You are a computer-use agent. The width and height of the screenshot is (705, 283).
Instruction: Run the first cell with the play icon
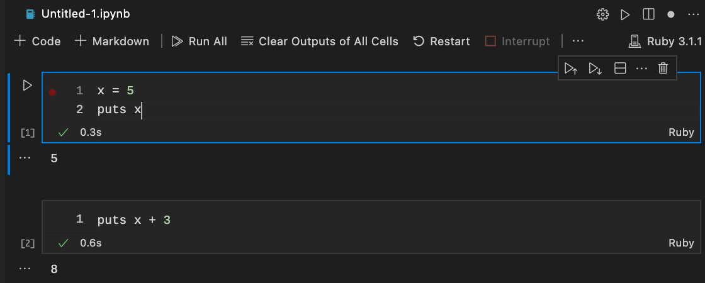[x=27, y=86]
